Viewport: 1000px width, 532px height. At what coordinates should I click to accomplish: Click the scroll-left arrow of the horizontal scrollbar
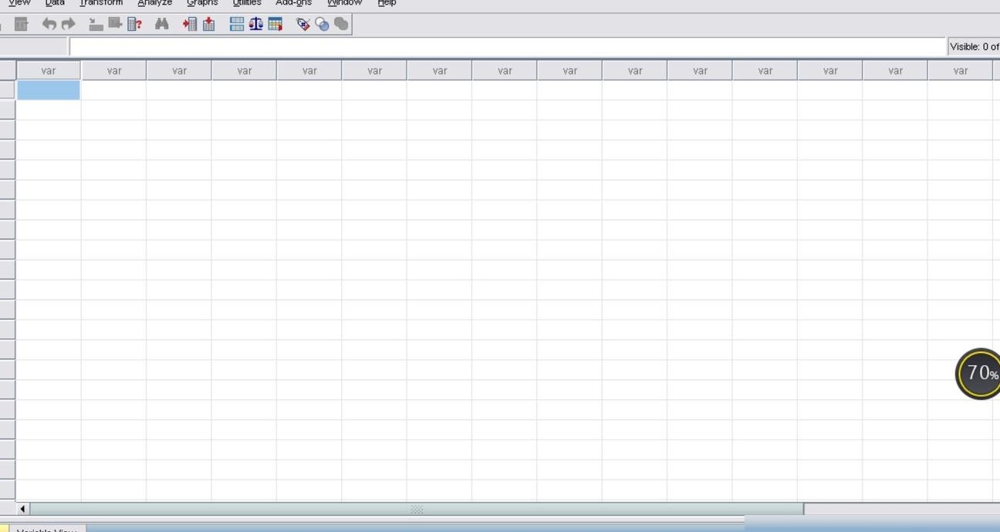(x=22, y=509)
